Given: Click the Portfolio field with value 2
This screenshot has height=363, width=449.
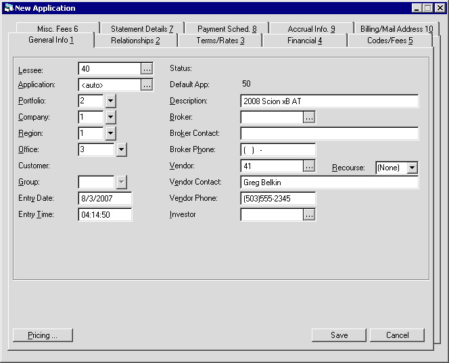Looking at the screenshot, I should point(91,101).
